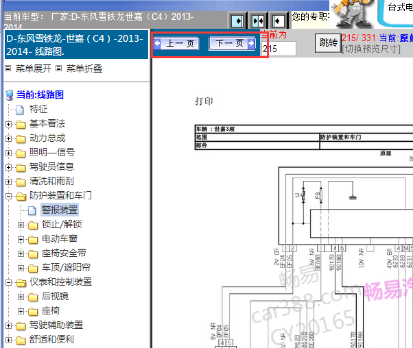Select the 警报装置 document item
Screen dimensions: 413x348
[60, 210]
